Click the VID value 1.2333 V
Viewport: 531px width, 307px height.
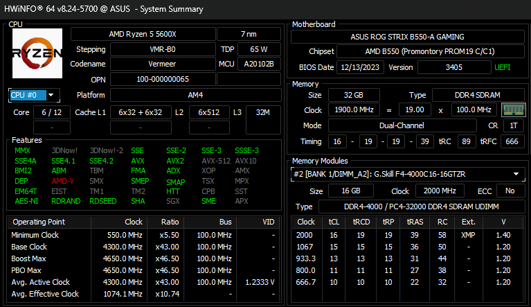point(260,282)
